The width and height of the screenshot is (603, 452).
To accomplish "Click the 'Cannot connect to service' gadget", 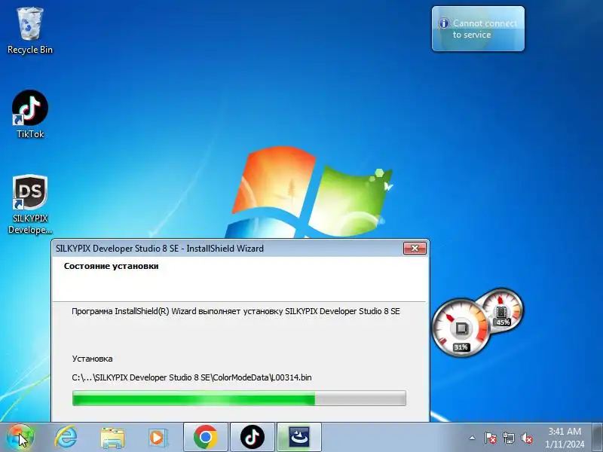I will pos(478,29).
